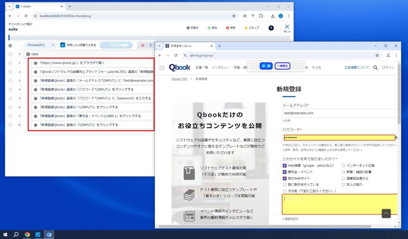The image size is (408, 239).
Task: Click the メールアドレス input field
Action: [340, 113]
